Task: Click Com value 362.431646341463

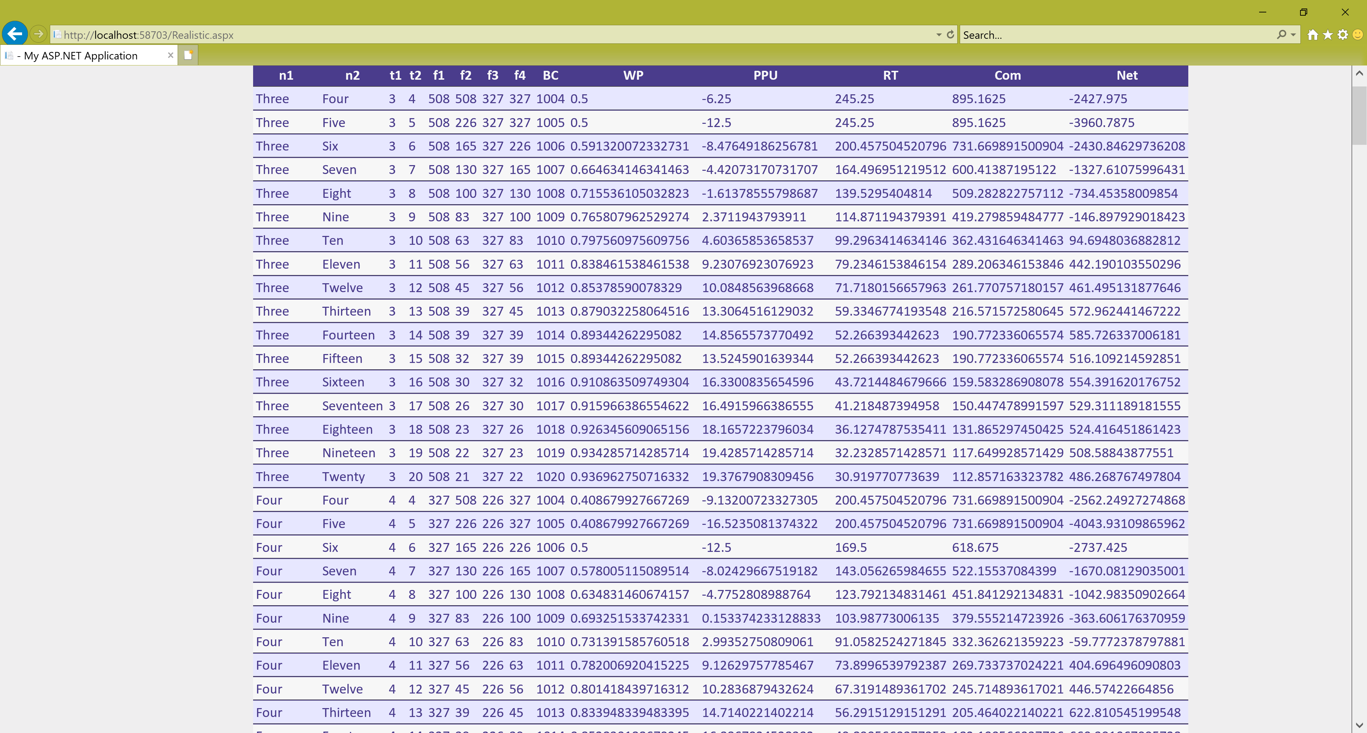Action: (1007, 240)
